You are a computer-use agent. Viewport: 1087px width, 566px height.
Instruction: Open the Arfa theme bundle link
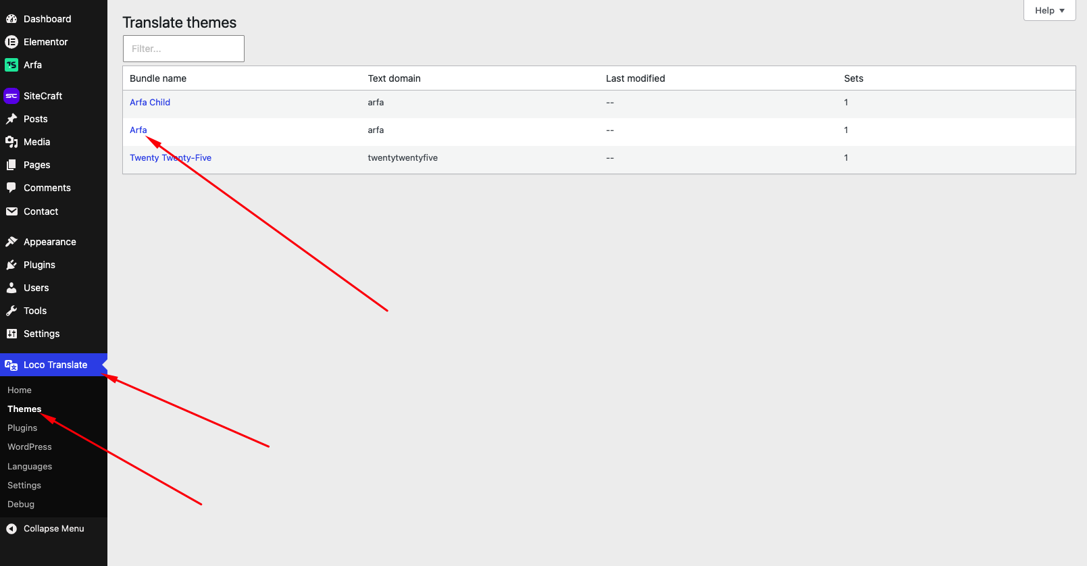coord(138,130)
